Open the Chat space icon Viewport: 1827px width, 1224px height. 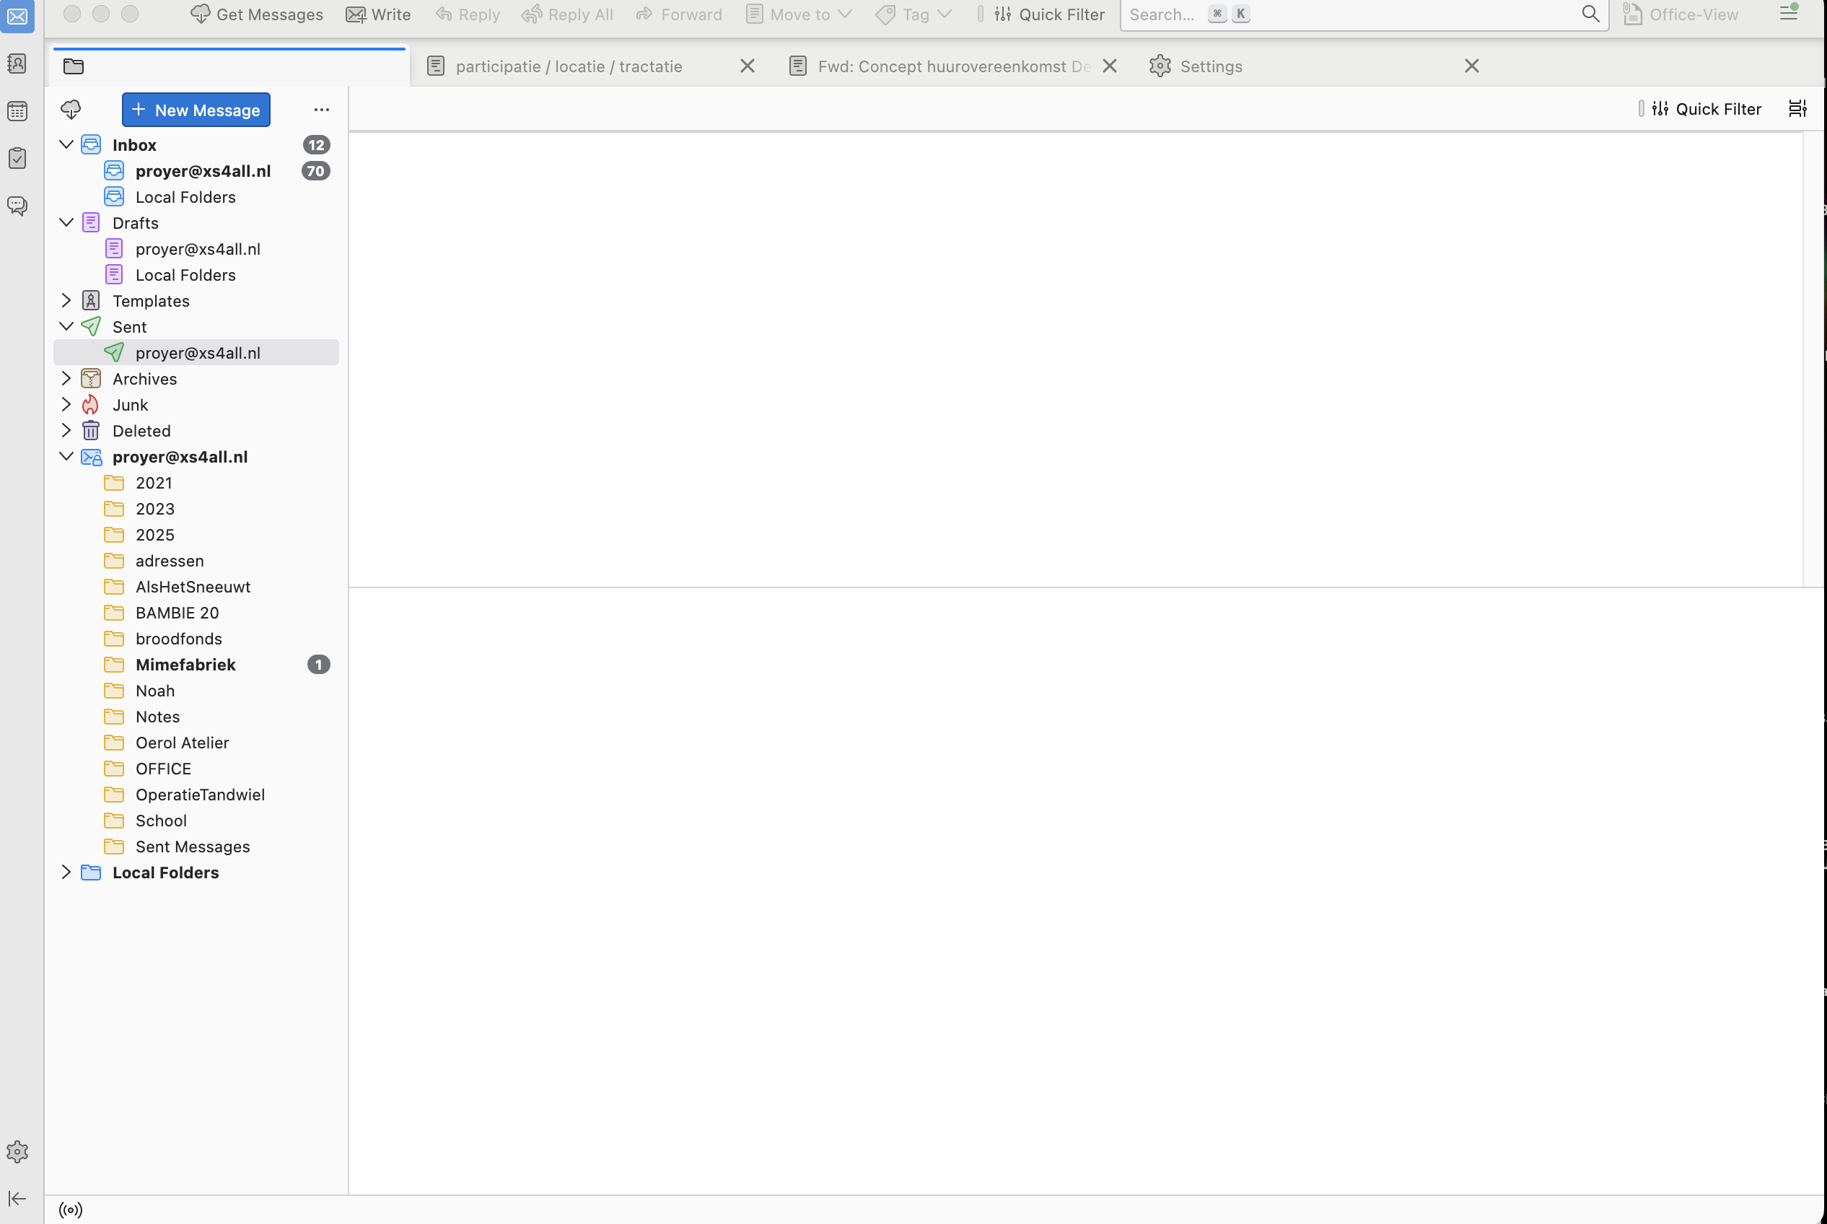pyautogui.click(x=17, y=206)
